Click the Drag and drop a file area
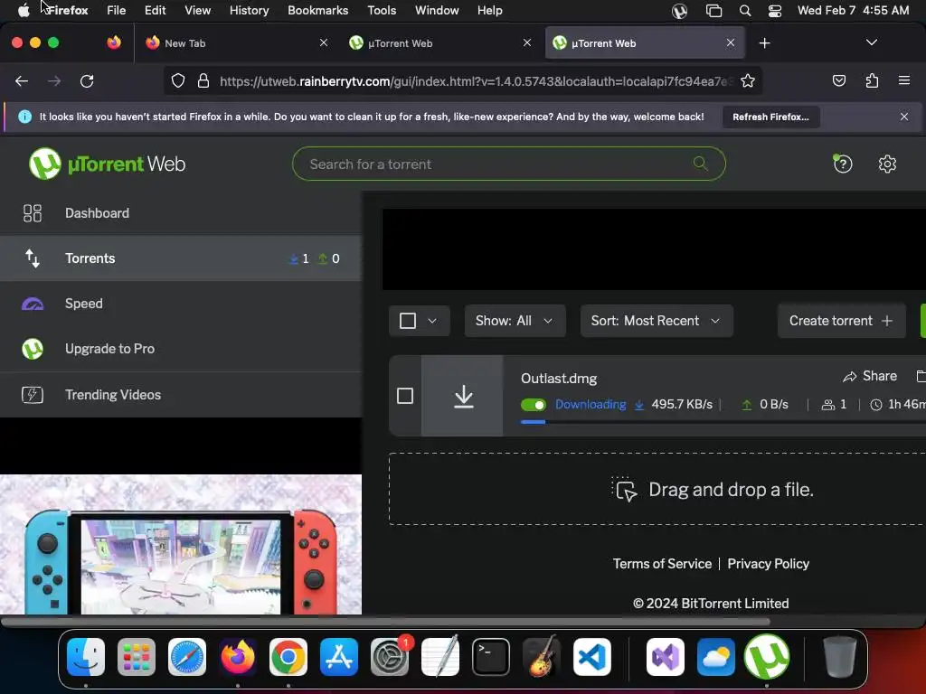Image resolution: width=926 pixels, height=694 pixels. pyautogui.click(x=657, y=489)
